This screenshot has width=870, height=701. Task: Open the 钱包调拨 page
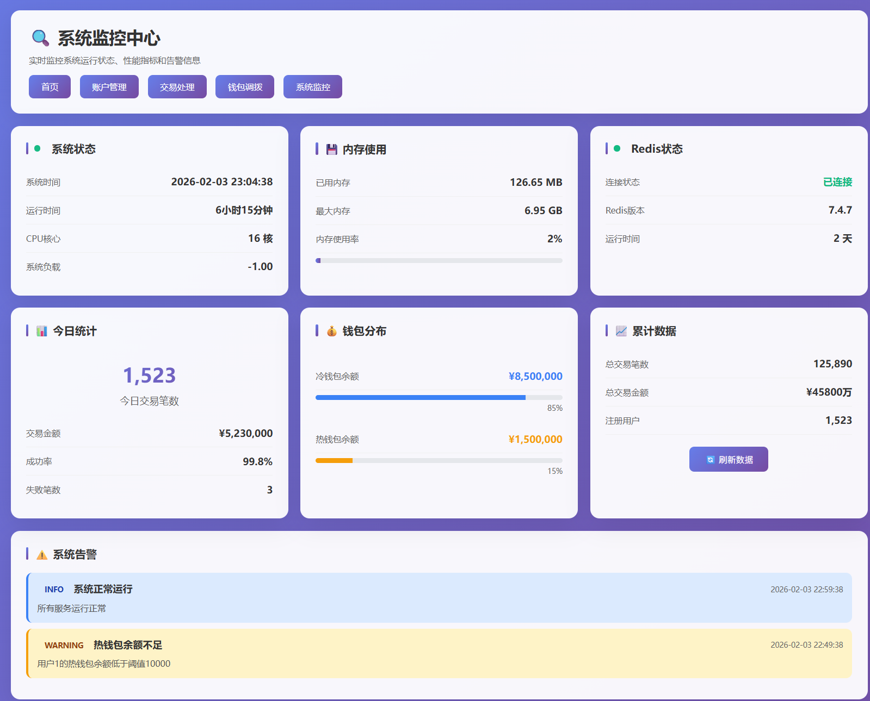(245, 87)
